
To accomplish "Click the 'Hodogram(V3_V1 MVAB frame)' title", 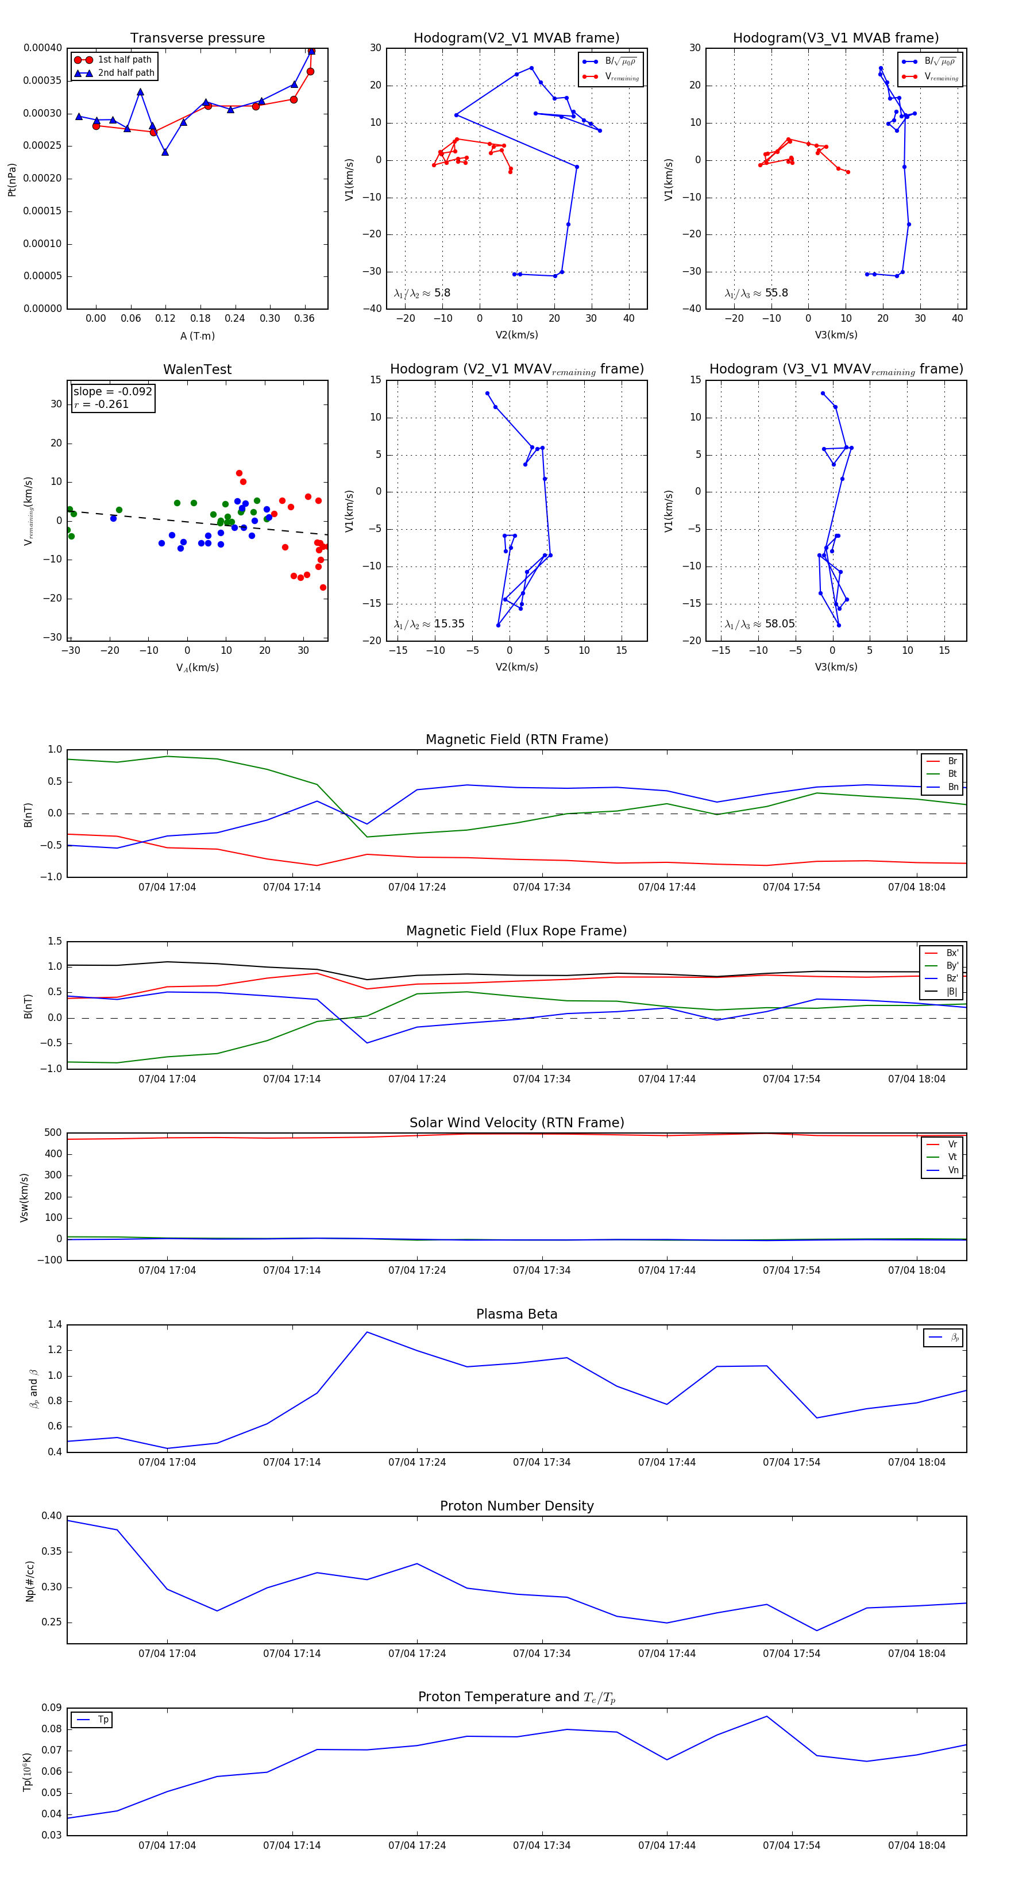I will coord(835,37).
